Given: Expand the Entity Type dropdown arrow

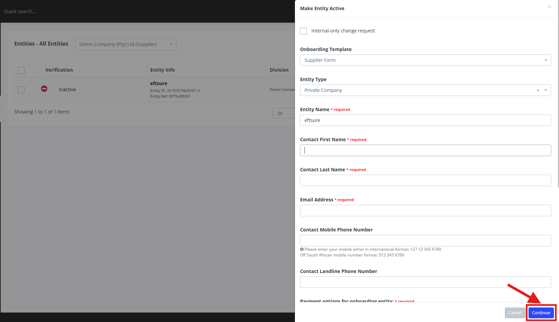Looking at the screenshot, I should (545, 90).
